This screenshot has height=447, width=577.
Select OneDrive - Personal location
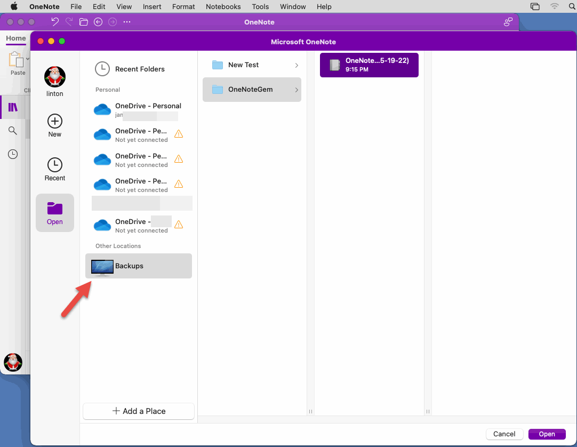tap(138, 110)
